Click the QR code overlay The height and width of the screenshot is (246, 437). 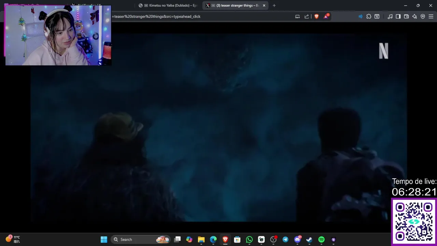click(414, 222)
